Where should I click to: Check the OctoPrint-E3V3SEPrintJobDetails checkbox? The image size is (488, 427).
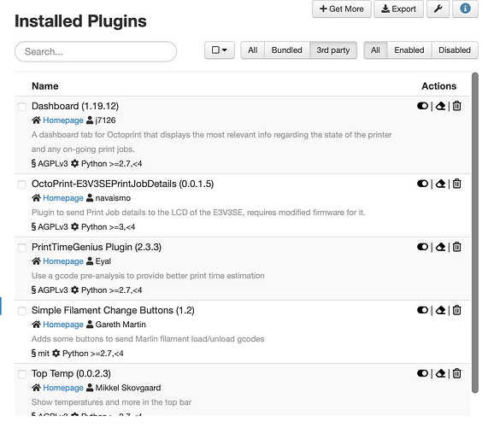coord(22,184)
